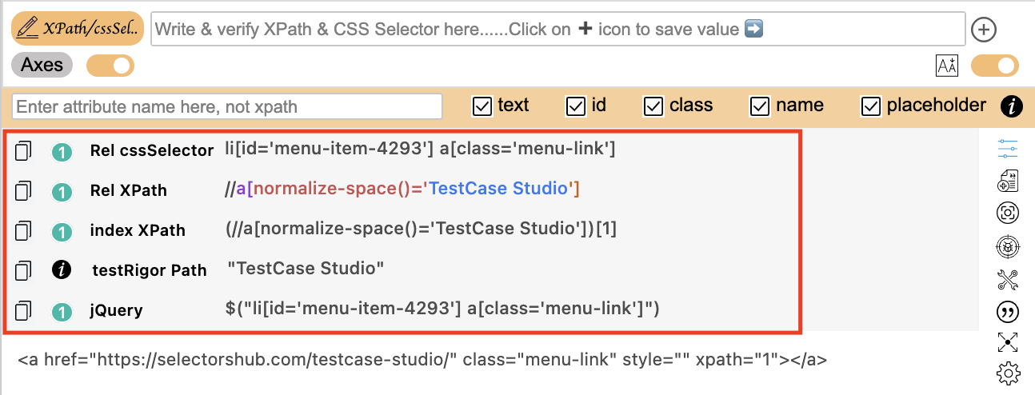
Task: Uncheck the class attribute checkbox
Action: [653, 106]
